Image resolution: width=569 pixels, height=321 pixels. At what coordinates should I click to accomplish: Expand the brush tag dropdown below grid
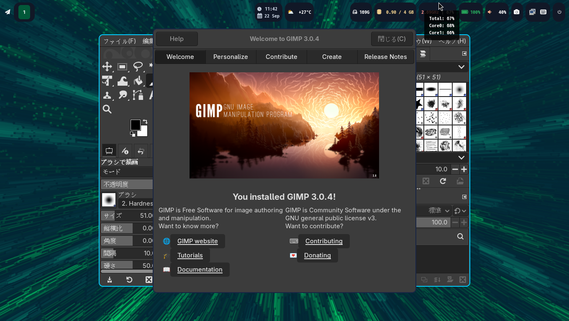click(x=461, y=158)
